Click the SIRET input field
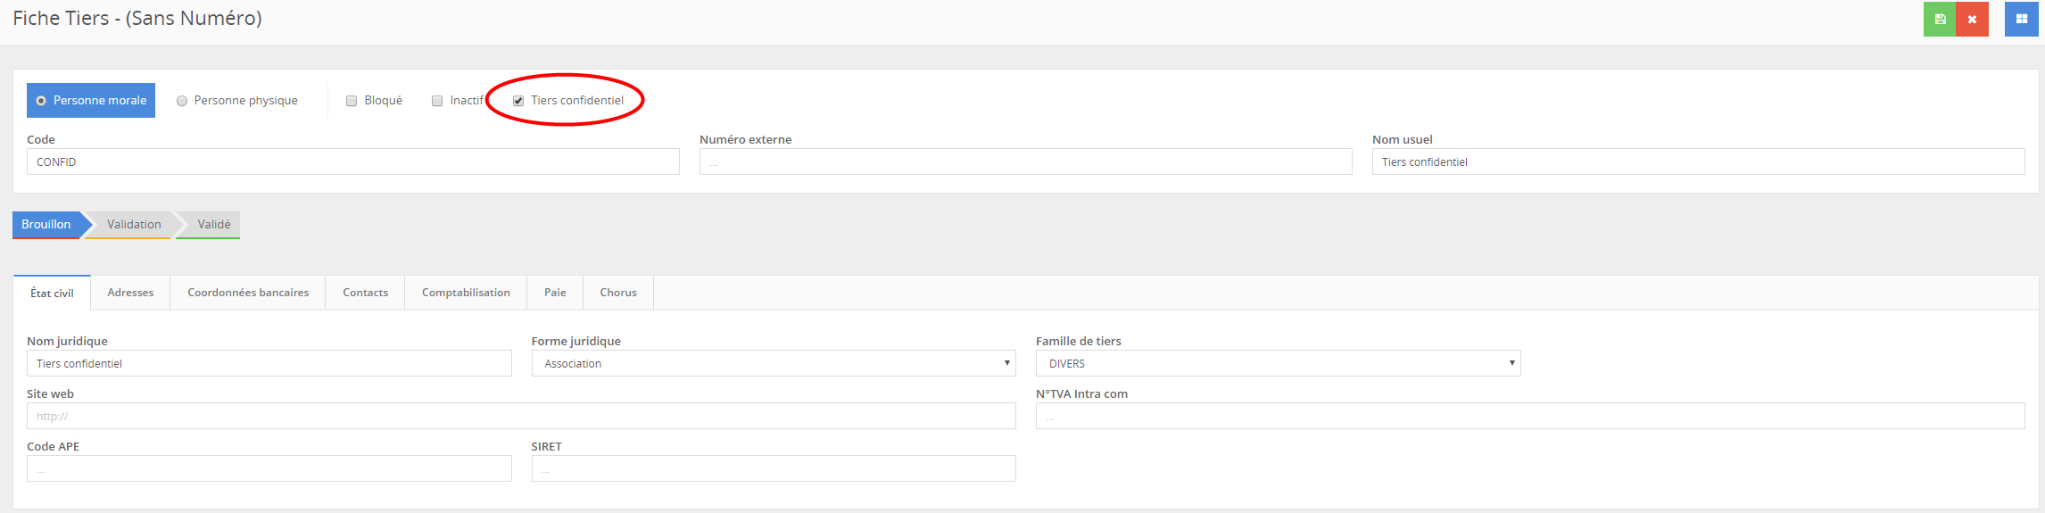The image size is (2045, 513). pyautogui.click(x=773, y=468)
